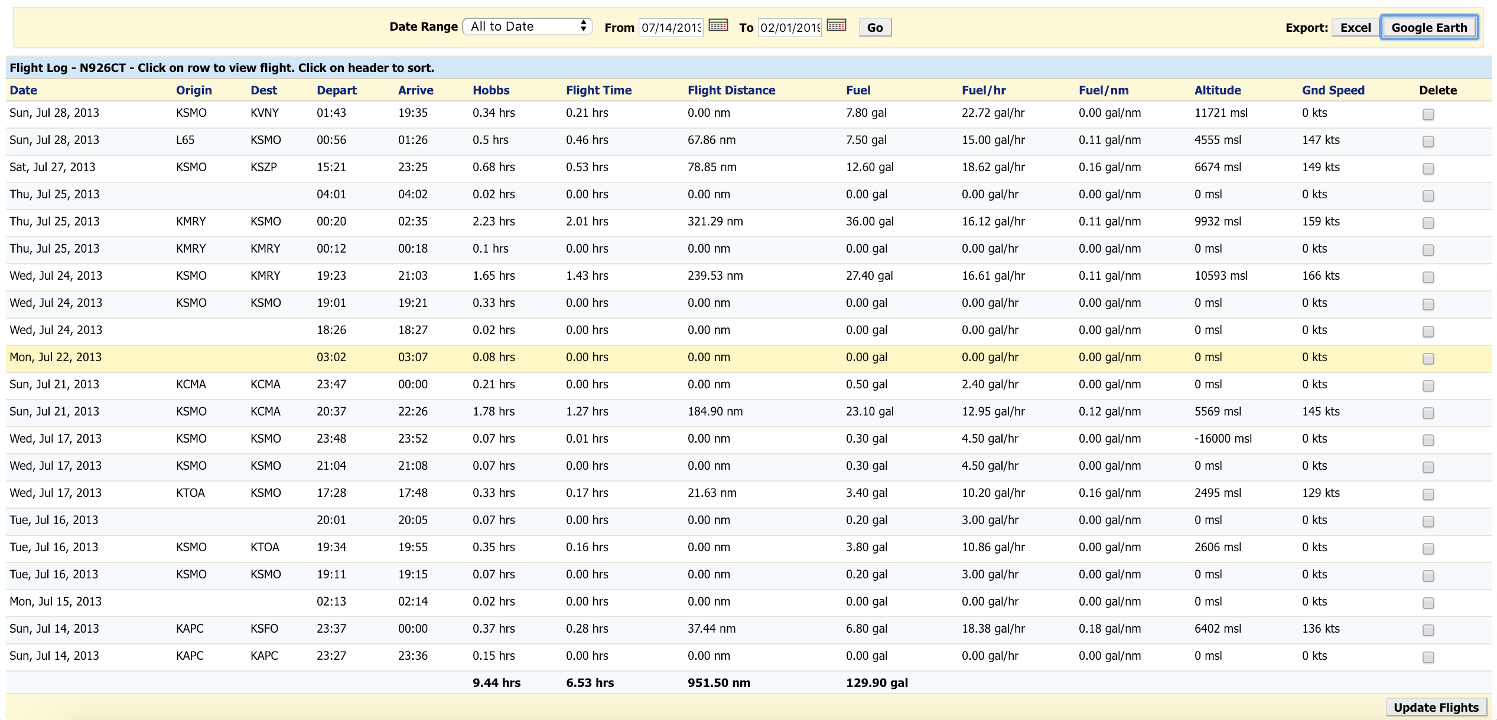Sort the table by Date header
Screen dimensions: 1497x720
(x=24, y=90)
